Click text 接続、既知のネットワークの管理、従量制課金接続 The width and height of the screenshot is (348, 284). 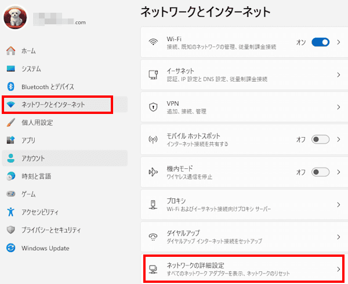click(x=222, y=47)
